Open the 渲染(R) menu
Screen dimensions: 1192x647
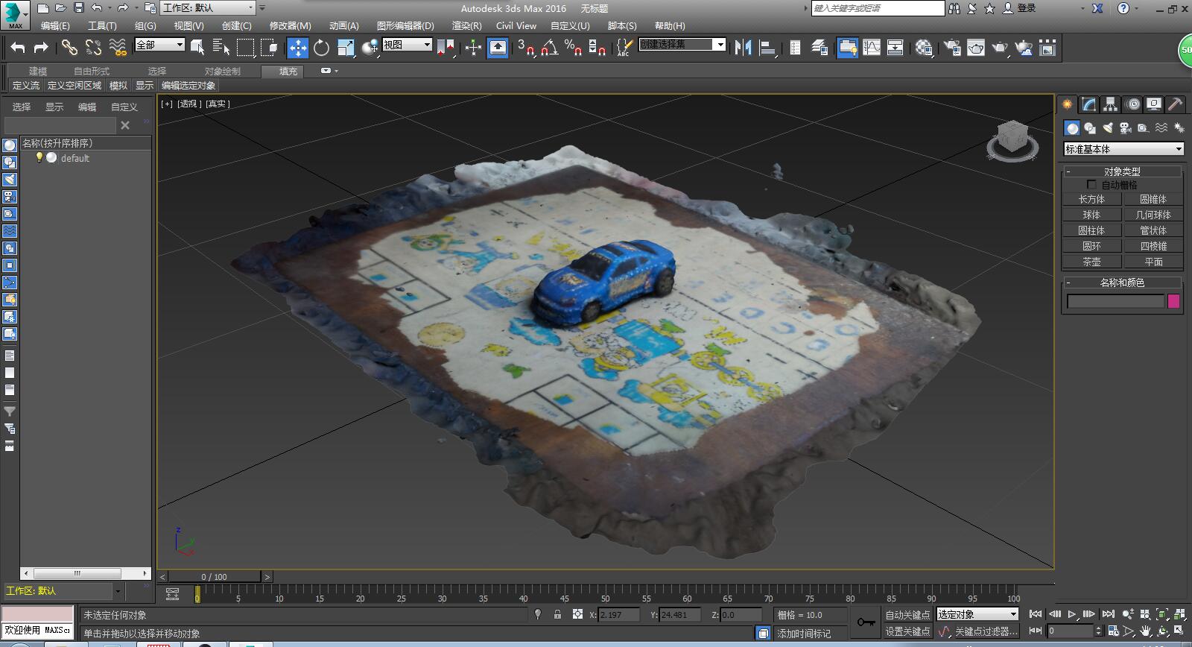click(x=466, y=25)
